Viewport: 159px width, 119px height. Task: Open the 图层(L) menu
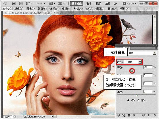pos(42,9)
